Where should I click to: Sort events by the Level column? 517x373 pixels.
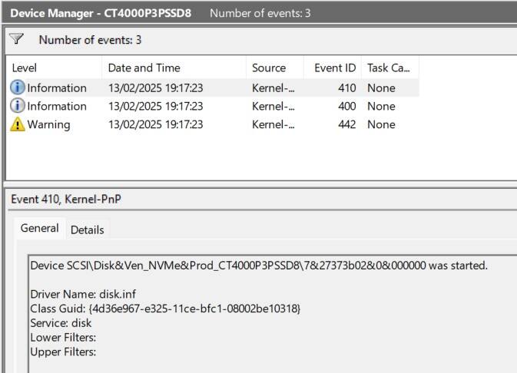tap(54, 68)
